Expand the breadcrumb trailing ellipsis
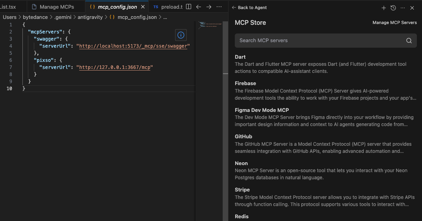This screenshot has height=221, width=422. point(165,17)
